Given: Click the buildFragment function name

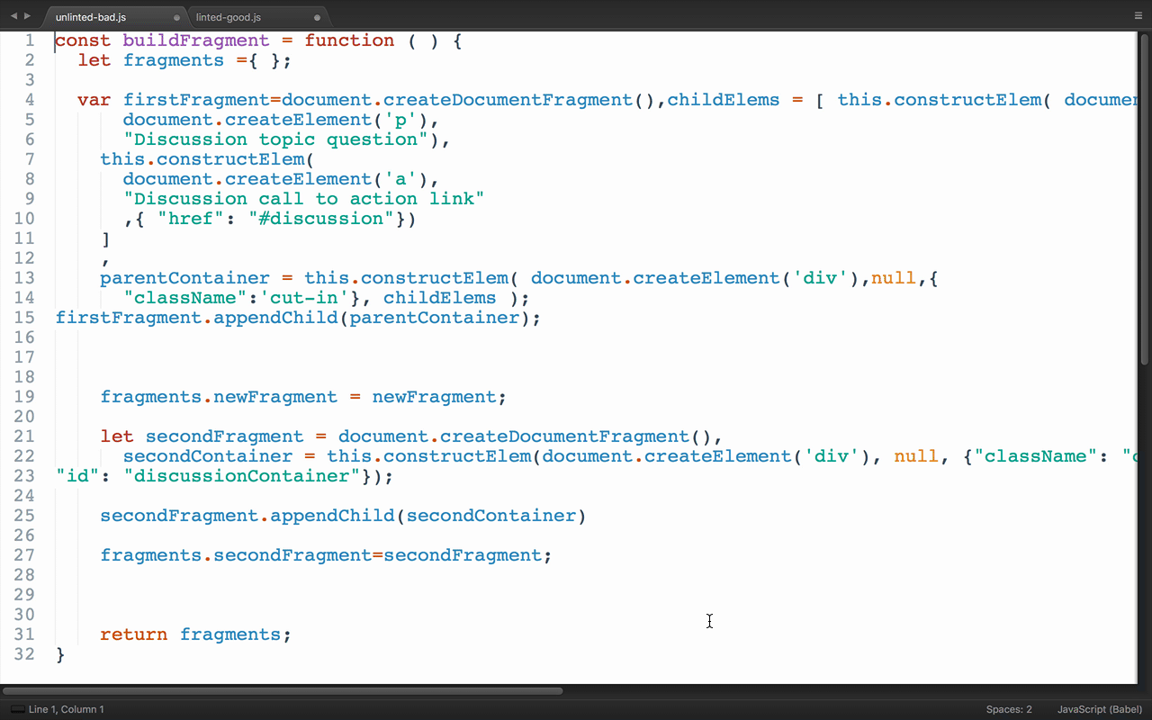Looking at the screenshot, I should 195,40.
